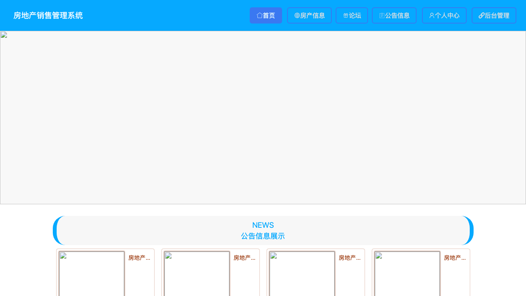
Task: Go to the 论坛 page
Action: pyautogui.click(x=352, y=15)
